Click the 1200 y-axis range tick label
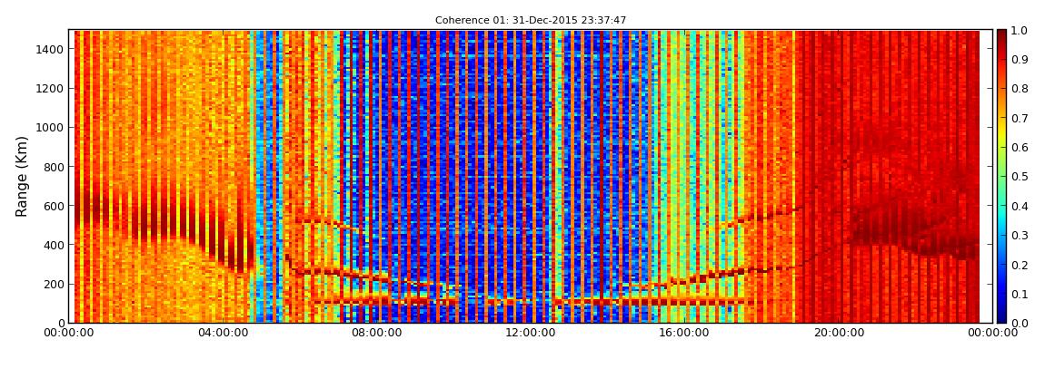The image size is (1045, 369). coord(51,89)
